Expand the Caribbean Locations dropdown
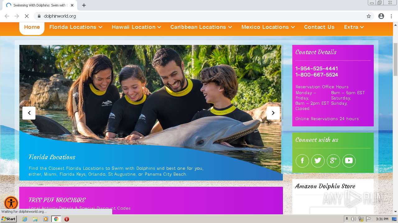Viewport: 398px width, 223px height. click(201, 27)
